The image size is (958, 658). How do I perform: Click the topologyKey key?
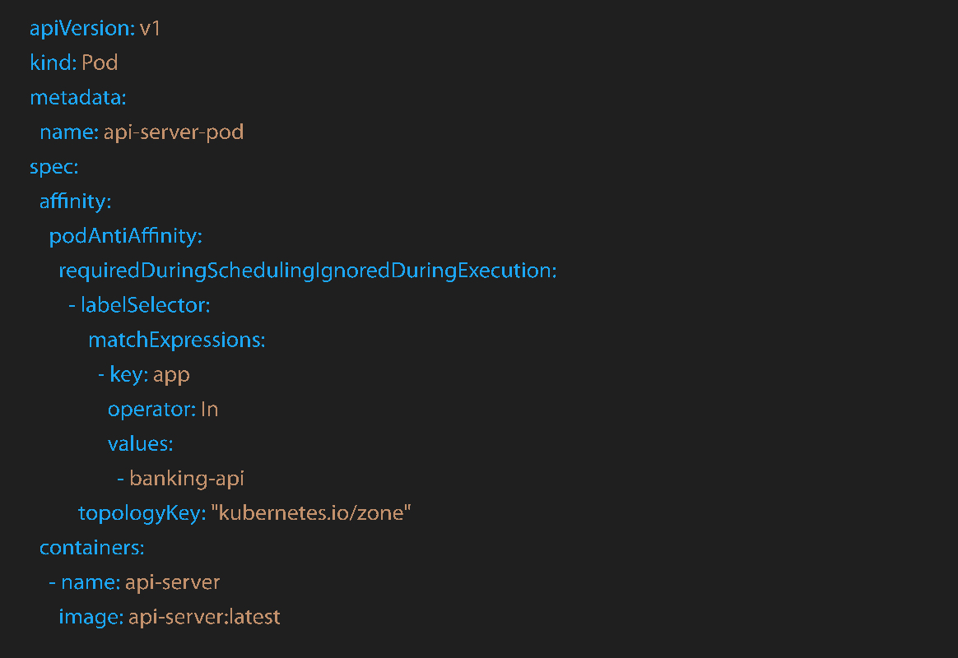click(x=141, y=513)
